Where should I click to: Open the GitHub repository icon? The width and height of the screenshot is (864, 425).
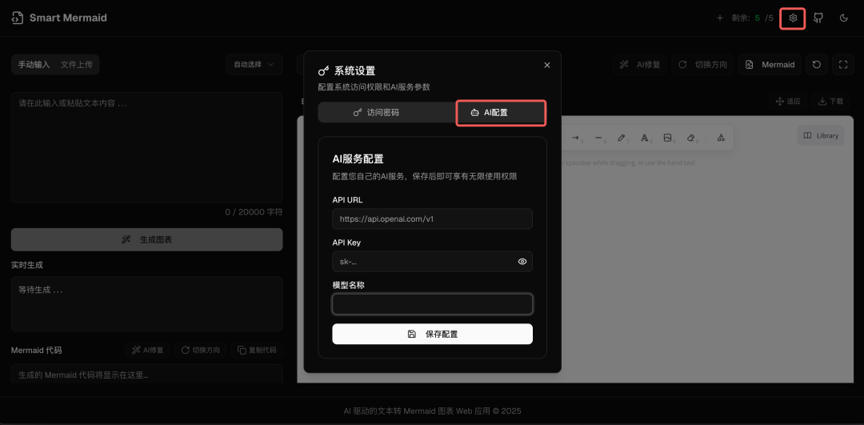coord(818,18)
